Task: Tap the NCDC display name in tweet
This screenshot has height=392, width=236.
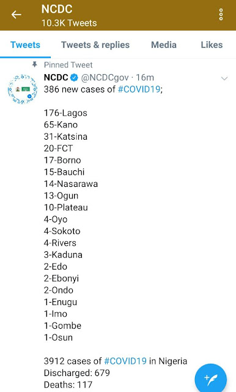Action: [56, 78]
